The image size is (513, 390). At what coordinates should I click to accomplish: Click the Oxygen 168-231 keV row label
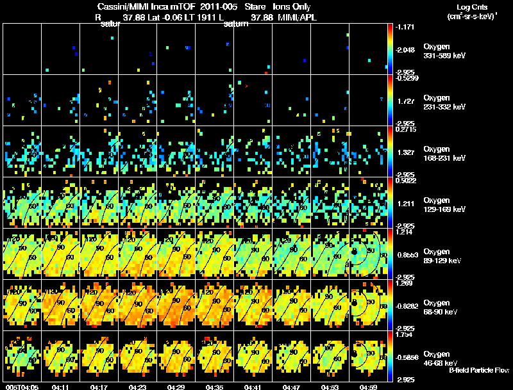pyautogui.click(x=444, y=154)
